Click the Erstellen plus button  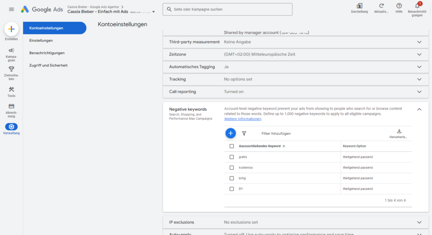(x=11, y=29)
